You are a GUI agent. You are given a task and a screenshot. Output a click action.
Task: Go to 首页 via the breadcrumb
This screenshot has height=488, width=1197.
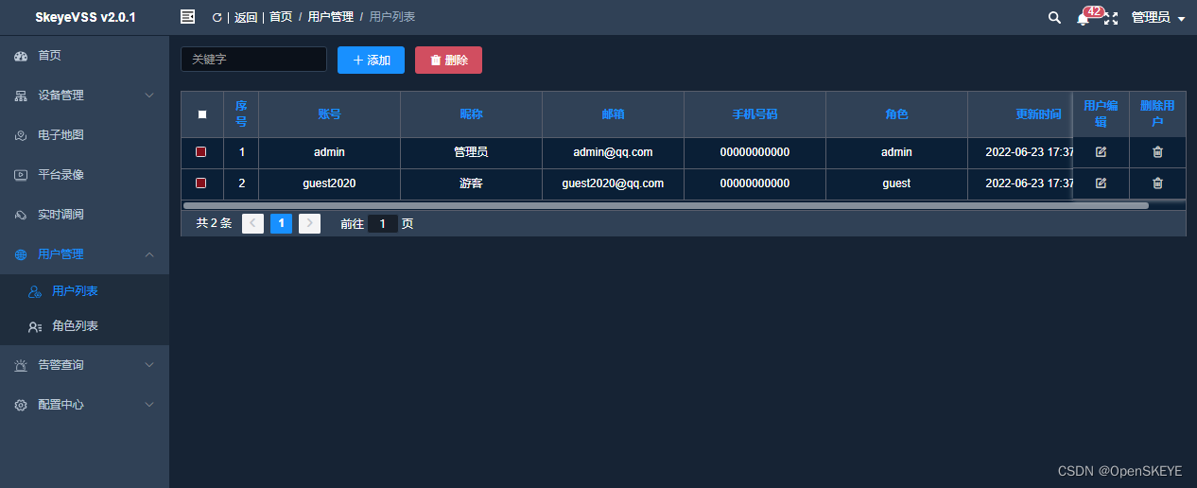click(x=281, y=17)
